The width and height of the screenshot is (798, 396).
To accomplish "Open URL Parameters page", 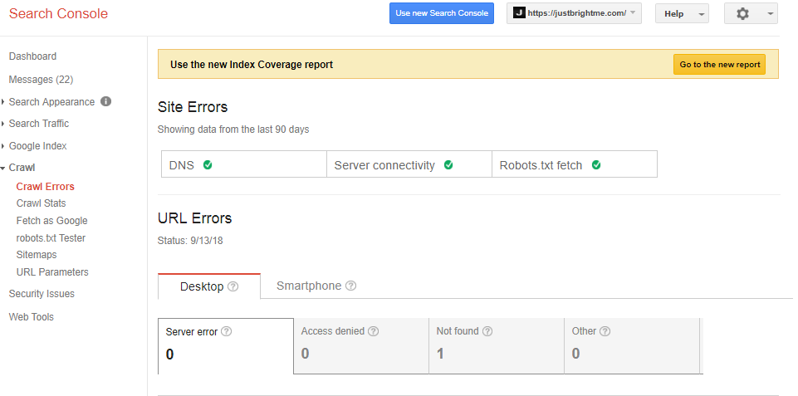I will click(x=52, y=271).
